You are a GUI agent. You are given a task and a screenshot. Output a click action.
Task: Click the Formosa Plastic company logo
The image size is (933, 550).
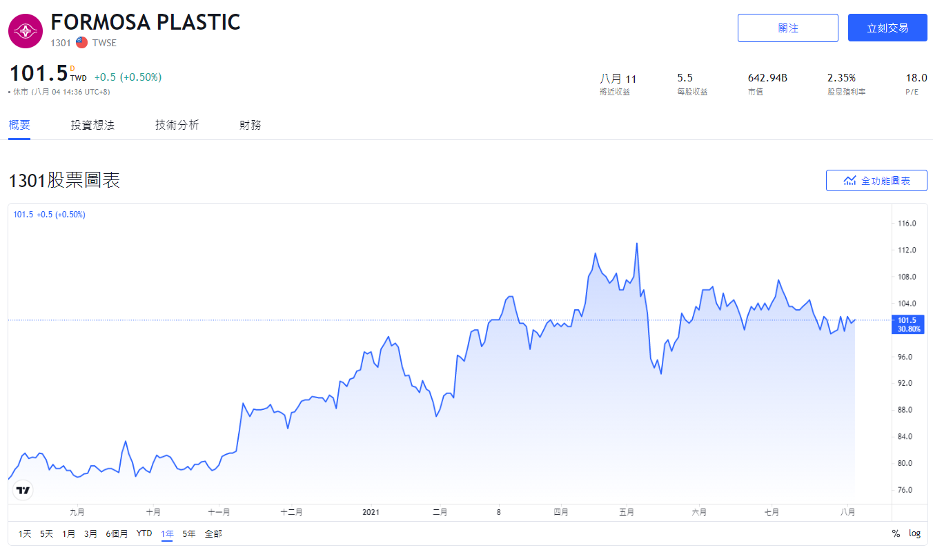[x=26, y=31]
